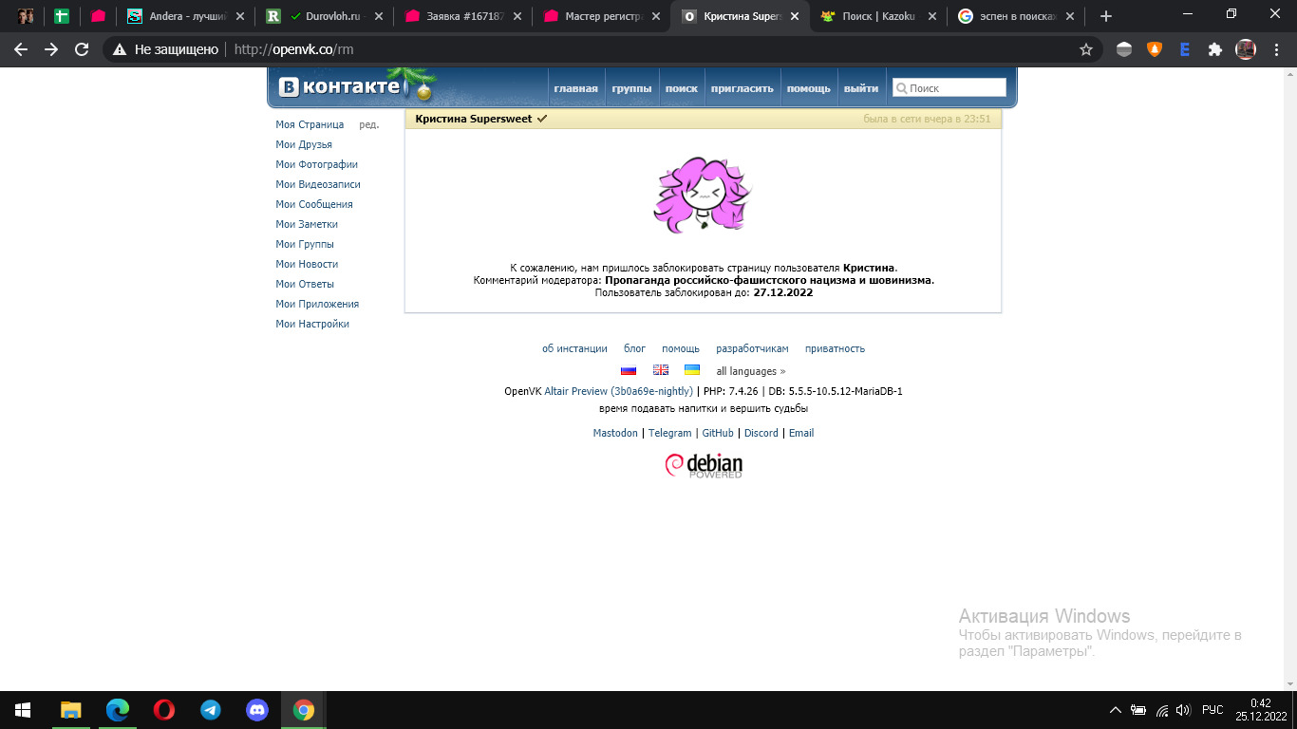This screenshot has height=729, width=1297.
Task: Open группы in the header menu
Action: pyautogui.click(x=631, y=88)
